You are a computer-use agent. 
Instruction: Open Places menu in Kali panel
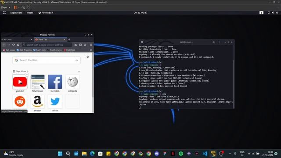(x=30, y=13)
